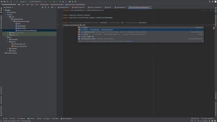Click the Sync/Reload toolbar icon
Screen dimensions: 217x122
[7, 1]
